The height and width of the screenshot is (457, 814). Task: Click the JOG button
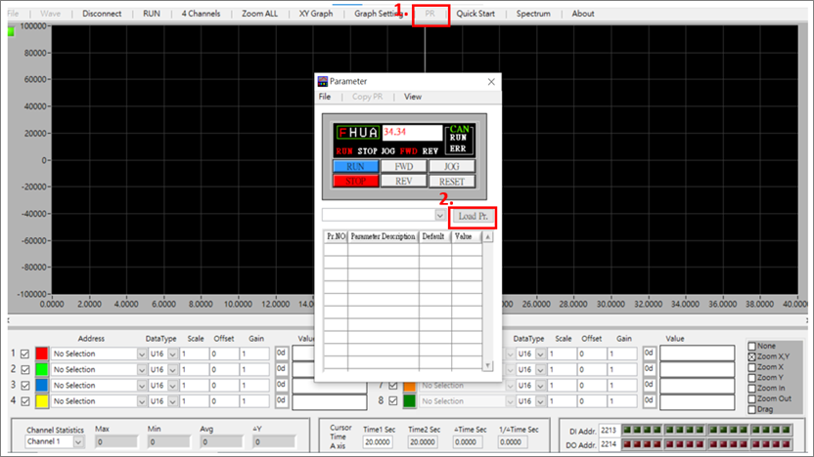[x=452, y=166]
